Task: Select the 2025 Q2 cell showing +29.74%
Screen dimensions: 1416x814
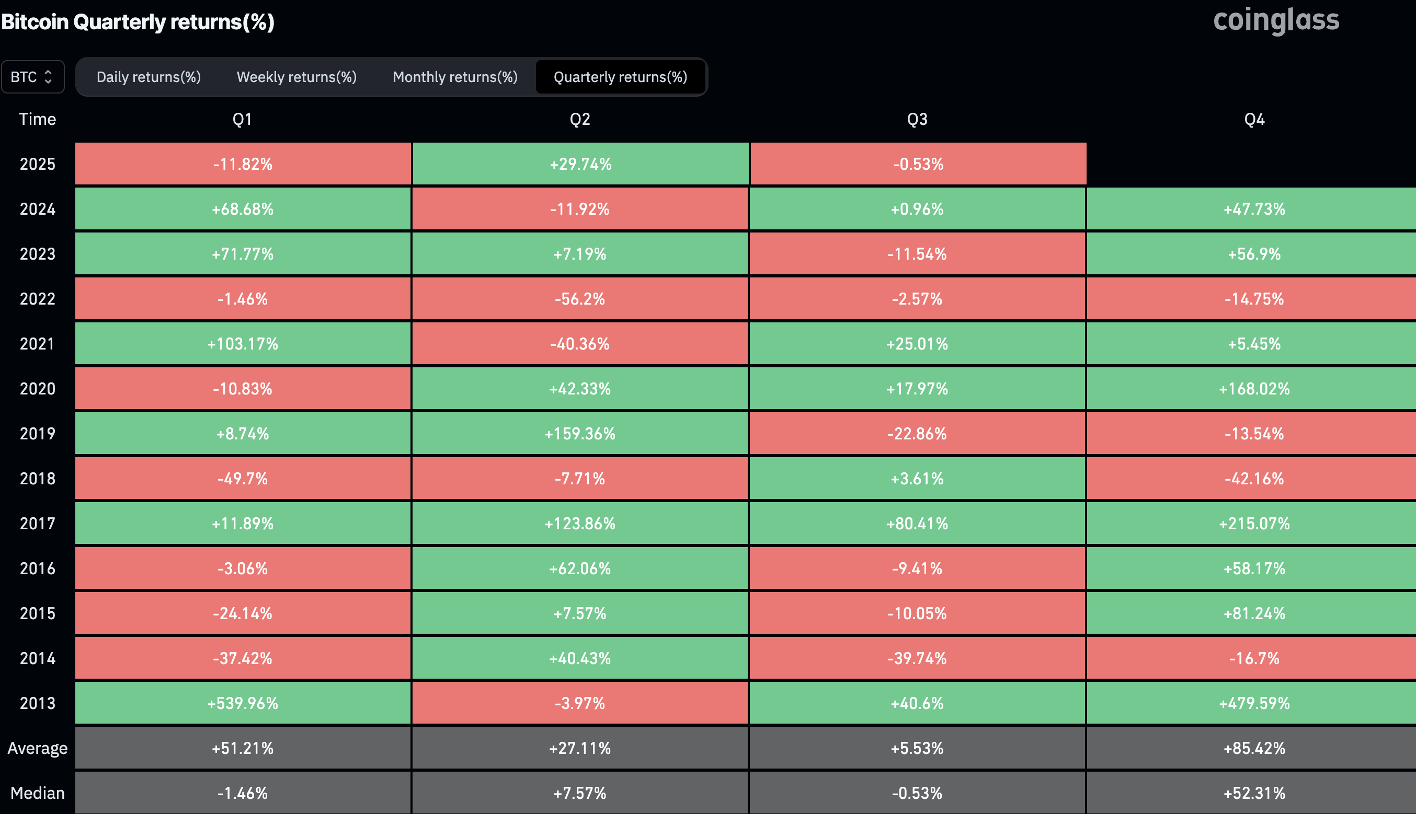Action: 579,164
